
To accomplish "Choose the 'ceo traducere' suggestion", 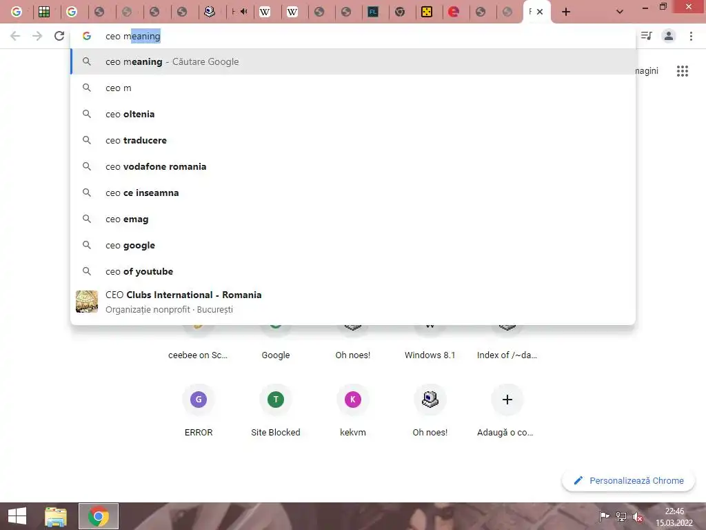I will (353, 140).
